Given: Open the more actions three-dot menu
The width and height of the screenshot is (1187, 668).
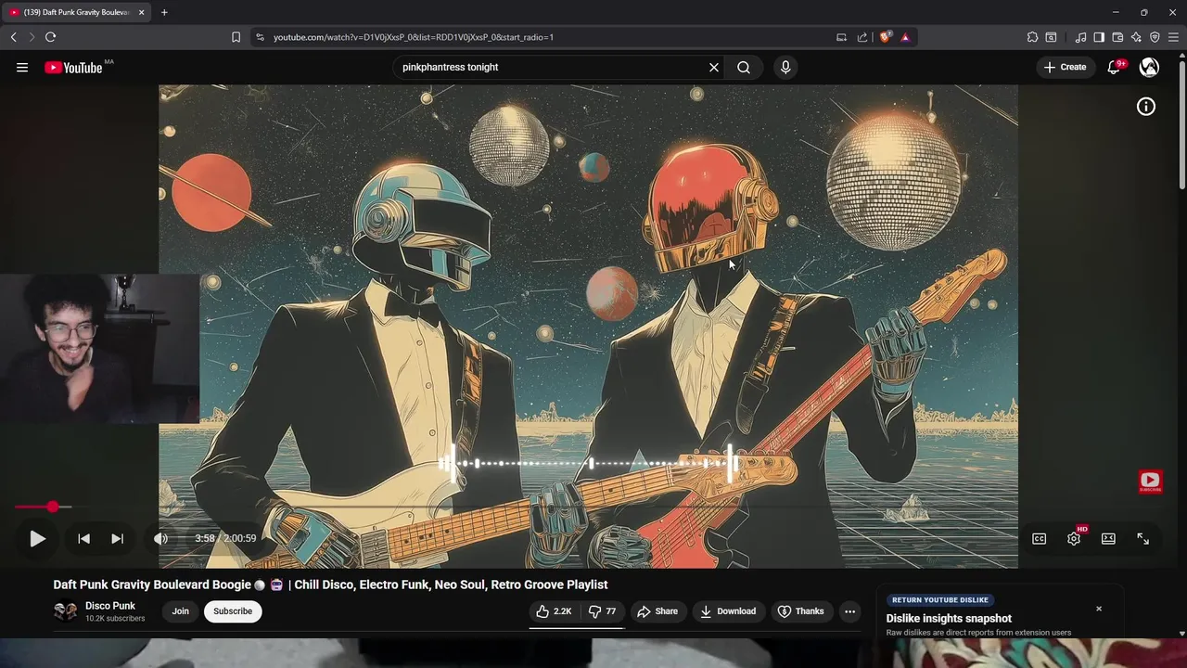Looking at the screenshot, I should pyautogui.click(x=849, y=611).
